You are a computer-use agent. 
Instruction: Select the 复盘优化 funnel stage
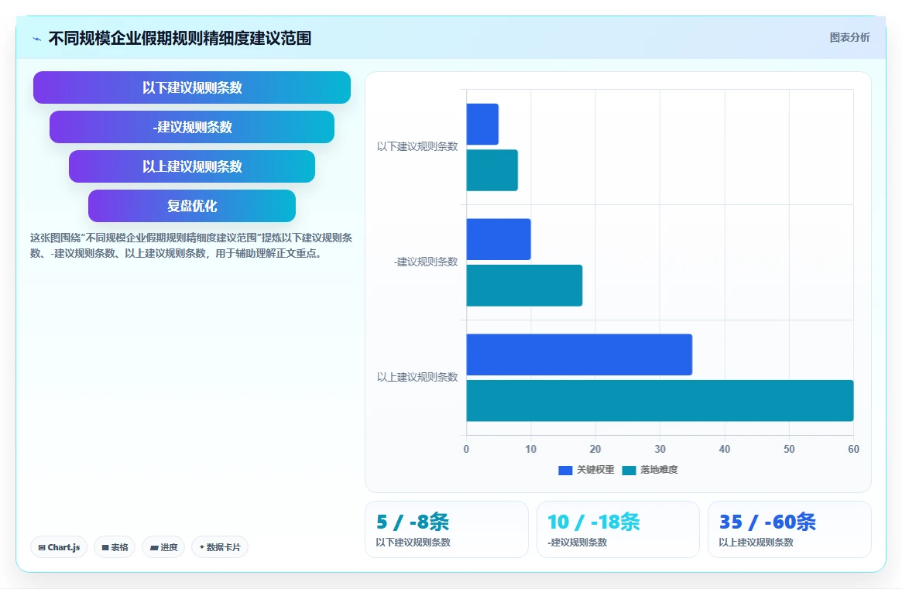192,206
